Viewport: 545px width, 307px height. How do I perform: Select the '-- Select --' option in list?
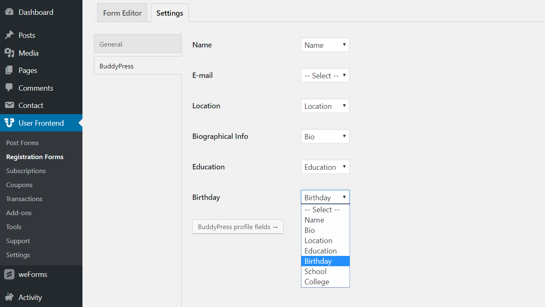point(322,210)
